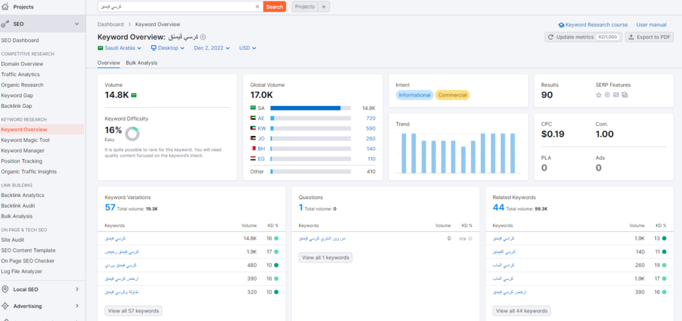682x321 pixels.
Task: Click the graduation cap Keyword Research course icon
Action: tap(561, 25)
